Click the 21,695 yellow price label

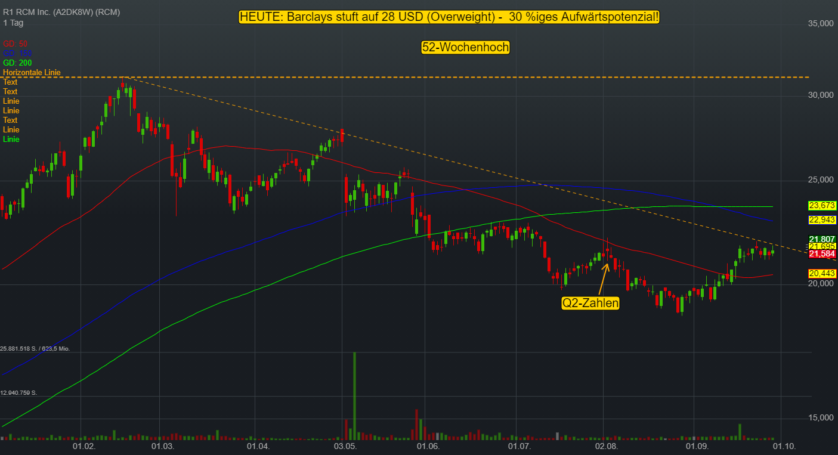coord(822,246)
